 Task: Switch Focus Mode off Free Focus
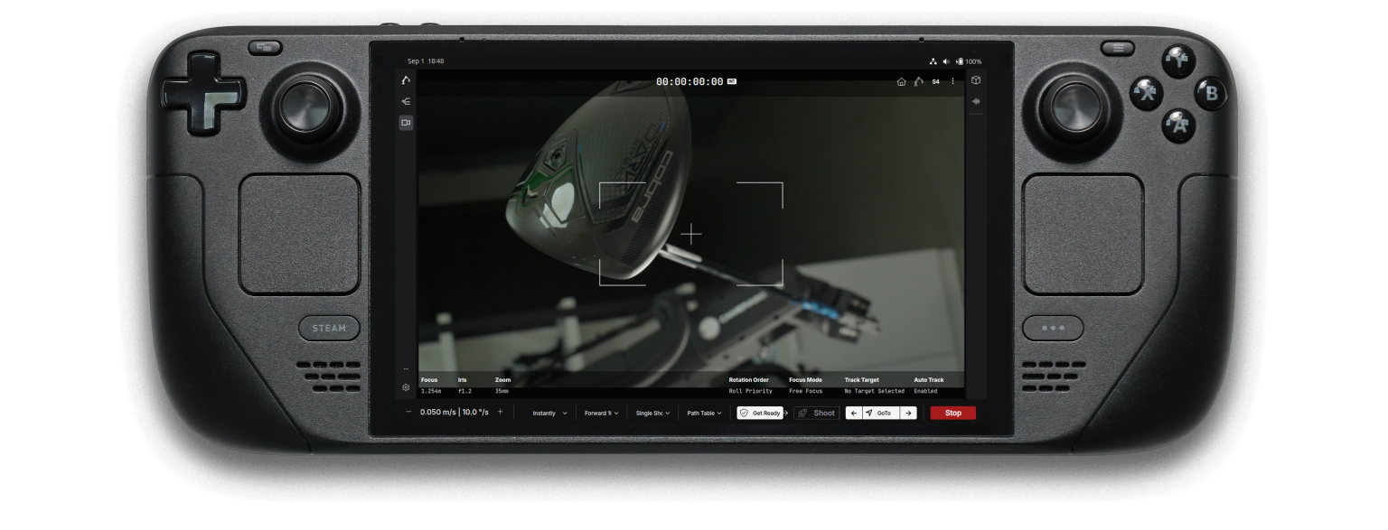(805, 391)
